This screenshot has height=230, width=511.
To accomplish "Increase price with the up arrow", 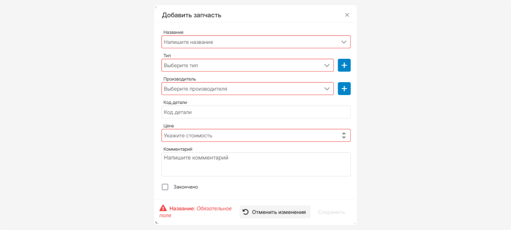I will pos(344,133).
